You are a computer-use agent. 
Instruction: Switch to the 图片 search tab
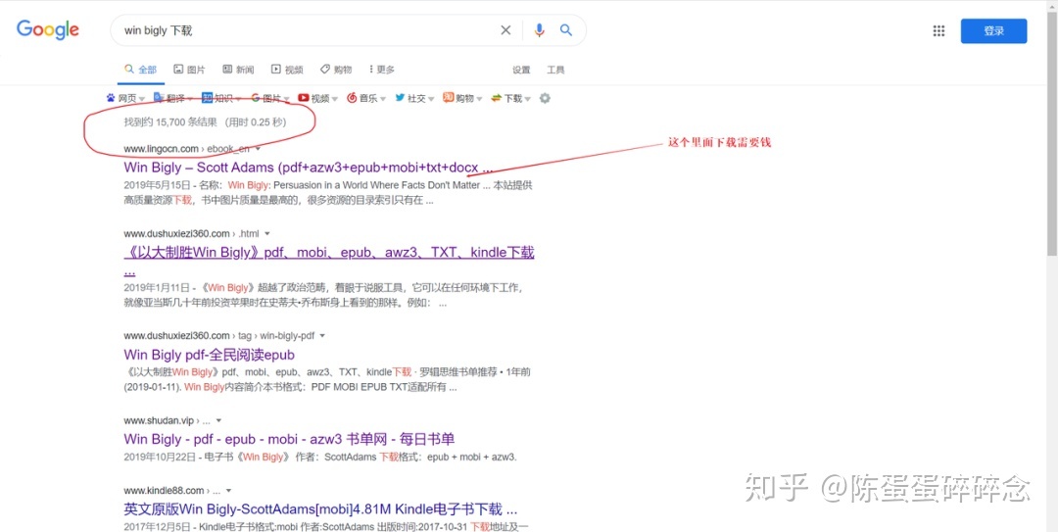189,70
